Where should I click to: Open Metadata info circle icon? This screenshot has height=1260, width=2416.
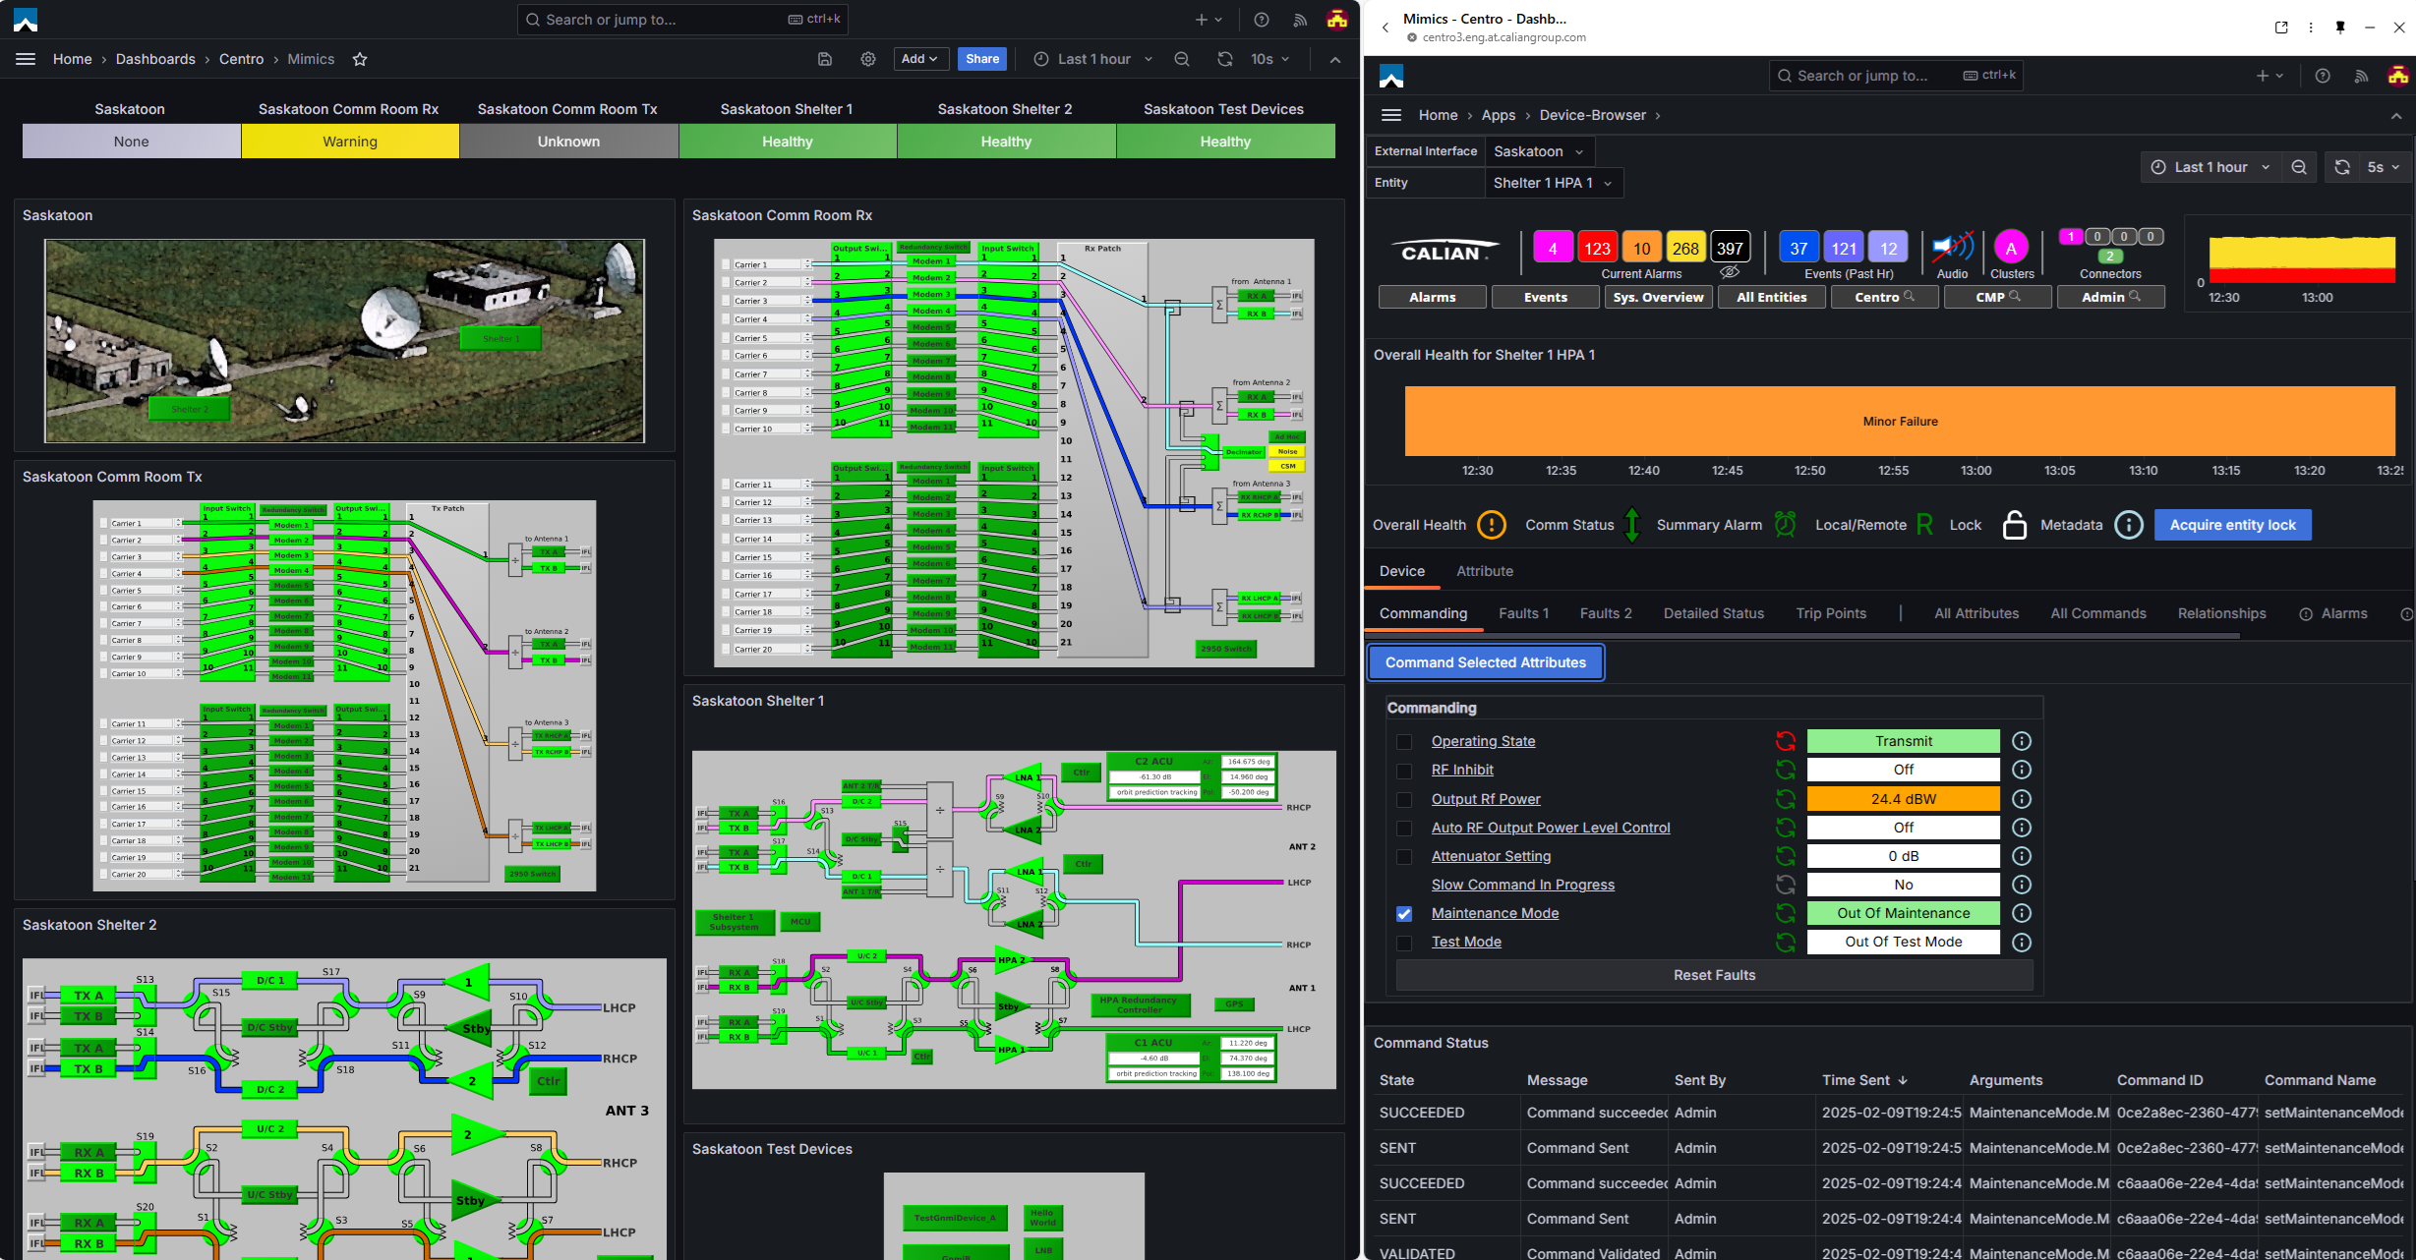(2128, 525)
